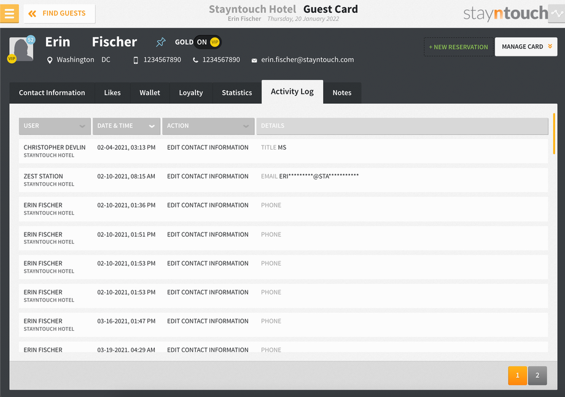
Task: Open the Loyalty tab
Action: point(191,93)
